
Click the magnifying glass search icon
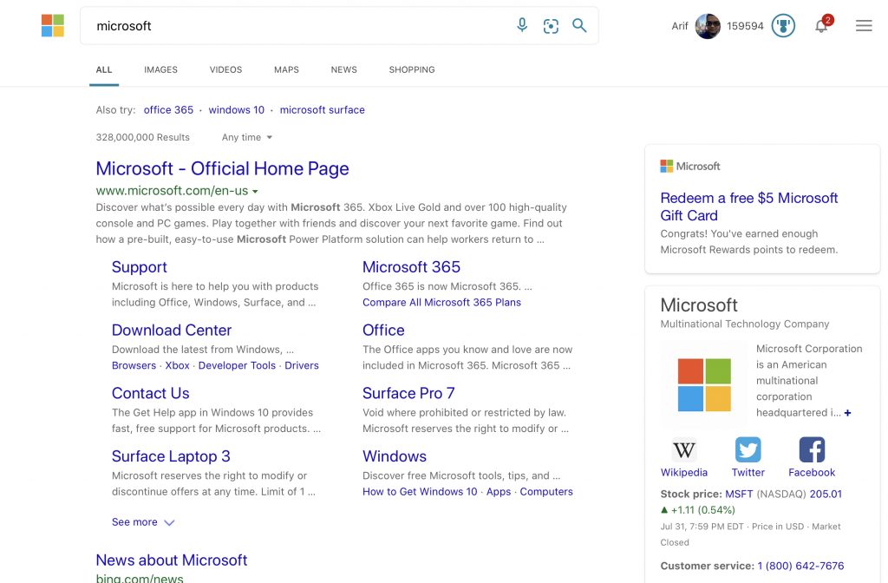[x=579, y=25]
